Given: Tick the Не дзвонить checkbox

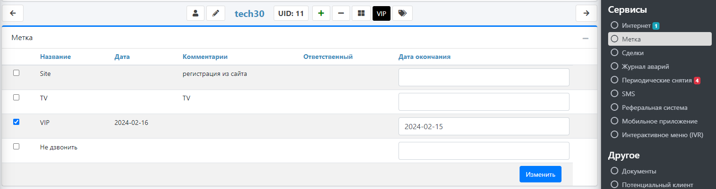Looking at the screenshot, I should pos(16,147).
